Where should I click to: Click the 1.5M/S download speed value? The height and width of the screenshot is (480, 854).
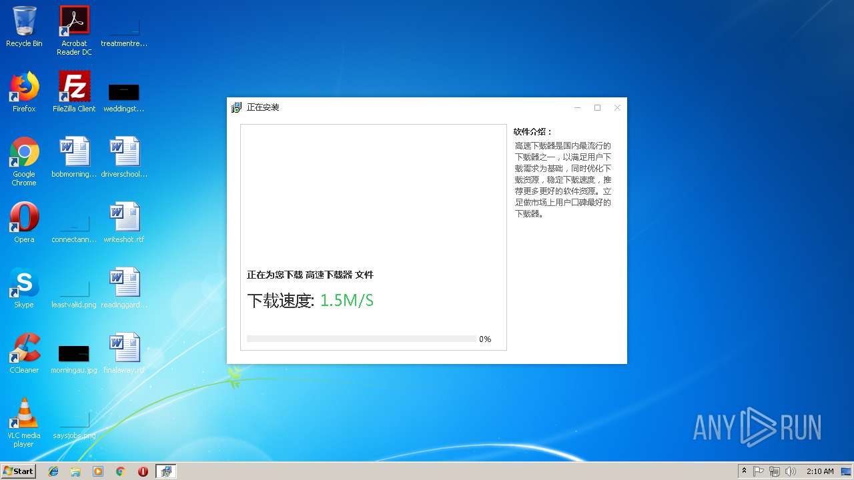click(x=347, y=301)
